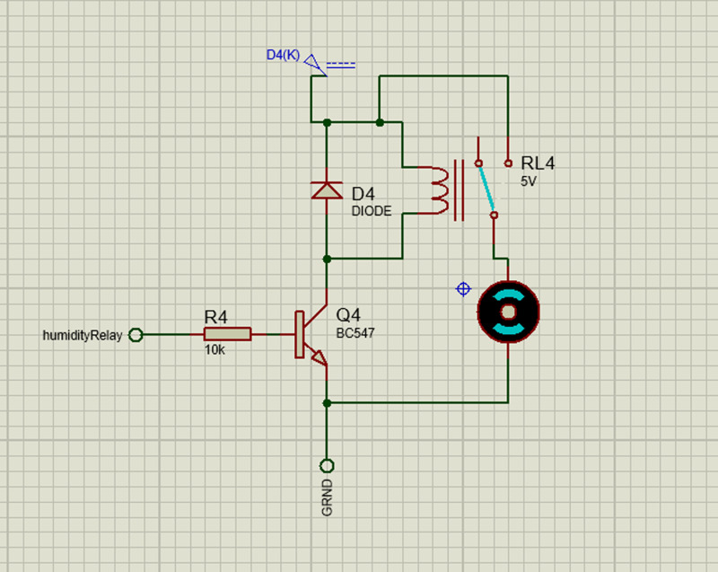Click the relay's right normally-open contact pin
This screenshot has height=572, width=718.
508,163
